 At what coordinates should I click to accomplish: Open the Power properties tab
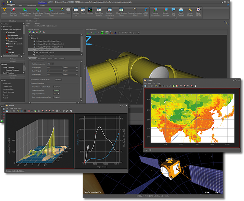pyautogui.click(x=50, y=59)
